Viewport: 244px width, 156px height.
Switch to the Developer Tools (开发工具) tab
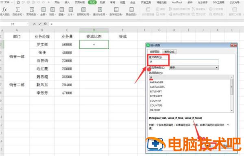pos(146,2)
